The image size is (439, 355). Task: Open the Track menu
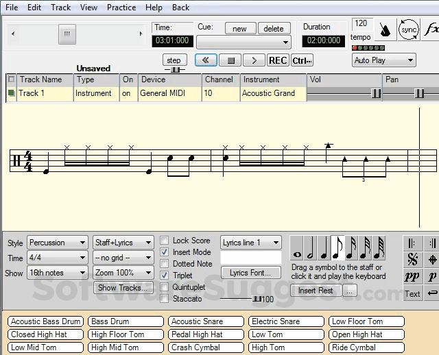click(x=60, y=8)
